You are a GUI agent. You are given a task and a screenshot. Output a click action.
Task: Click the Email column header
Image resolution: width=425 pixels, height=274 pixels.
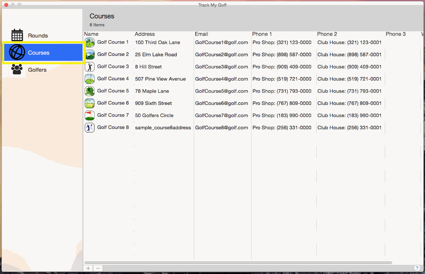click(201, 34)
